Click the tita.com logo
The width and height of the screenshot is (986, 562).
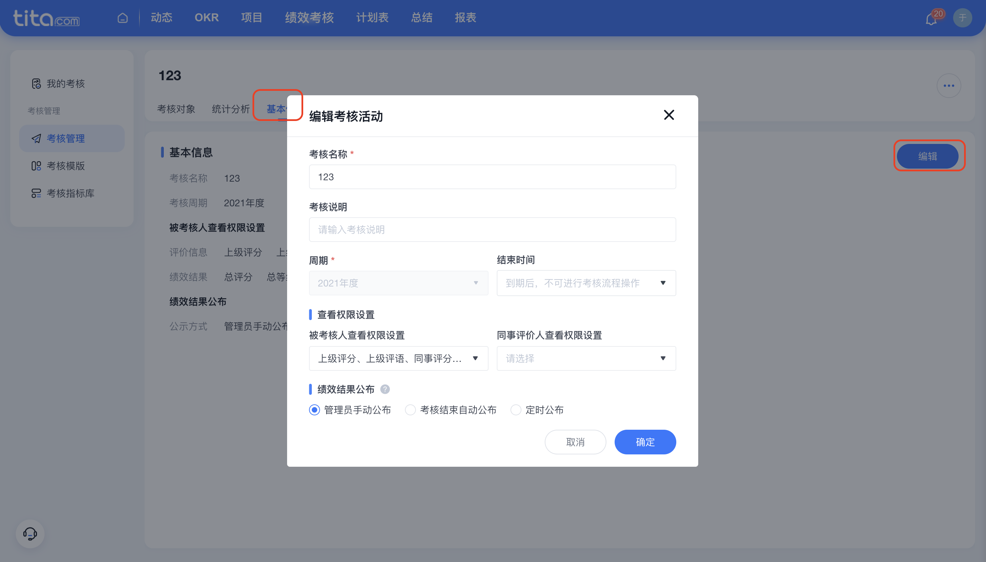[x=46, y=18]
